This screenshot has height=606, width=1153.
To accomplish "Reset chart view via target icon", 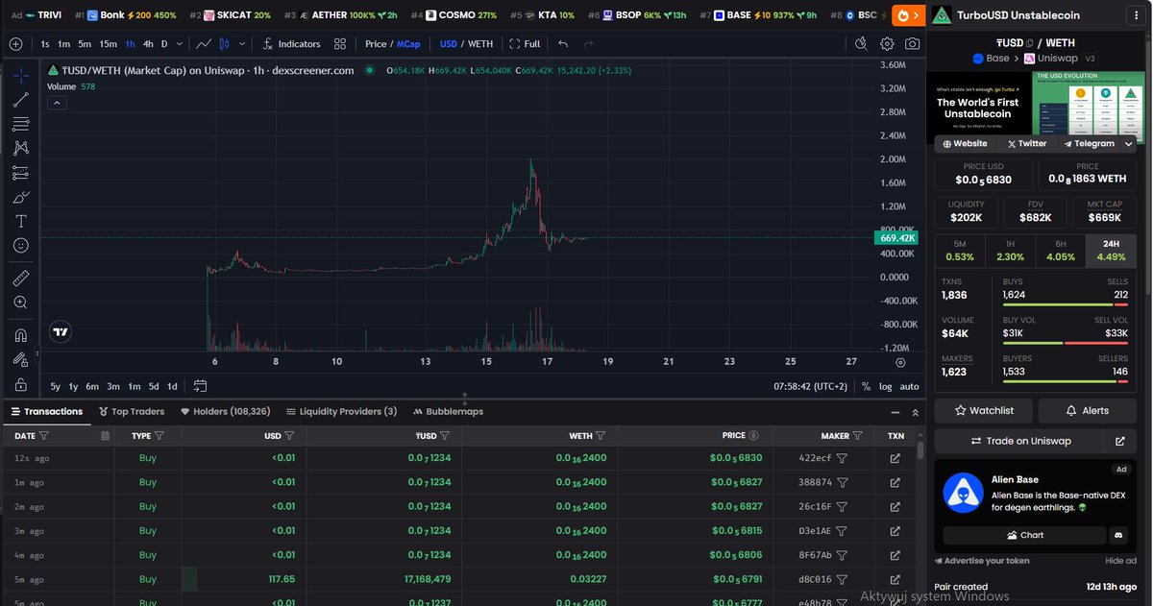I will (x=900, y=362).
